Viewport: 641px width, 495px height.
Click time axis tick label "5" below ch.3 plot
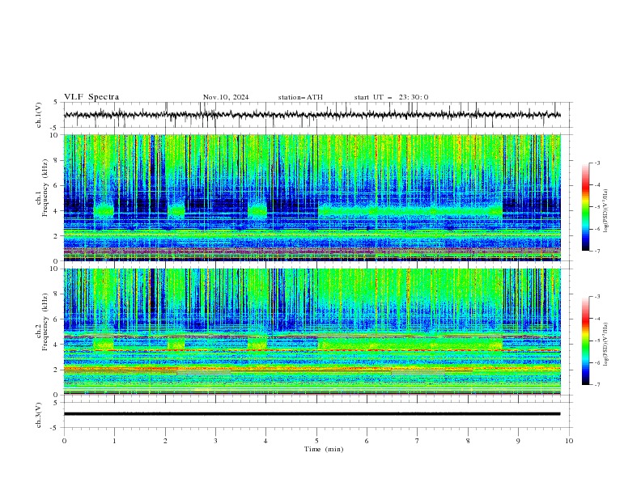coord(316,441)
